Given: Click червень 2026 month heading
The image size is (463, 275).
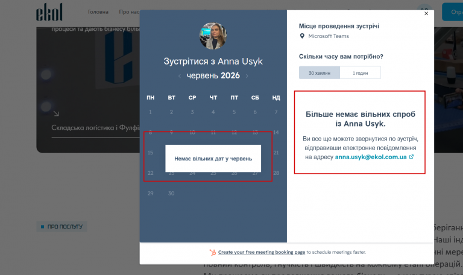Looking at the screenshot, I should point(213,75).
